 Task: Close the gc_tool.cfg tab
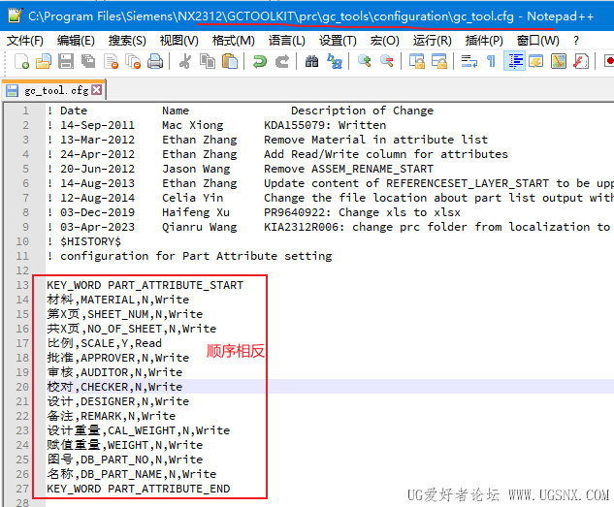pyautogui.click(x=96, y=90)
